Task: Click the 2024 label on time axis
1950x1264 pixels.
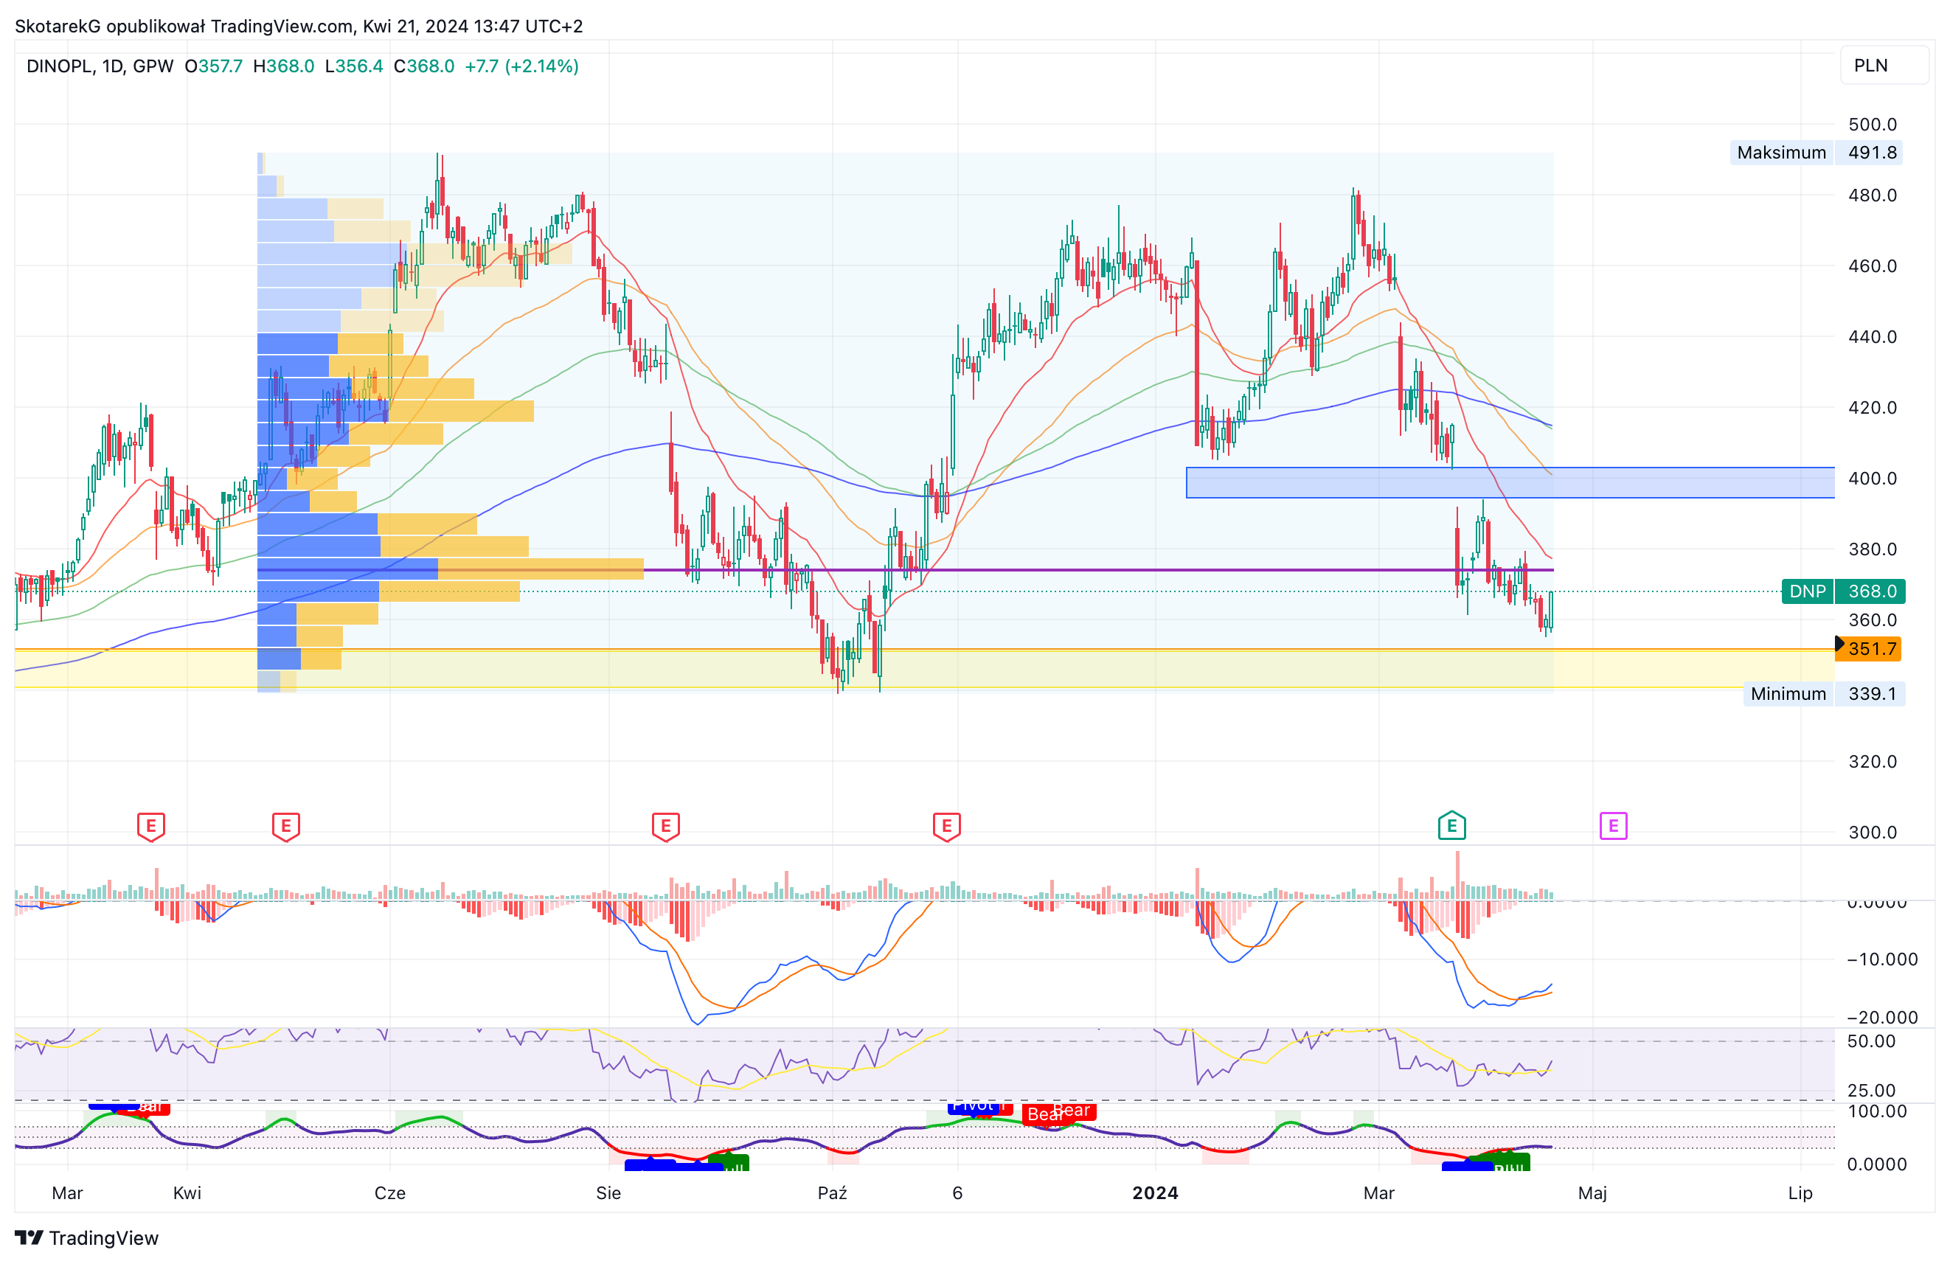Action: pyautogui.click(x=1154, y=1192)
